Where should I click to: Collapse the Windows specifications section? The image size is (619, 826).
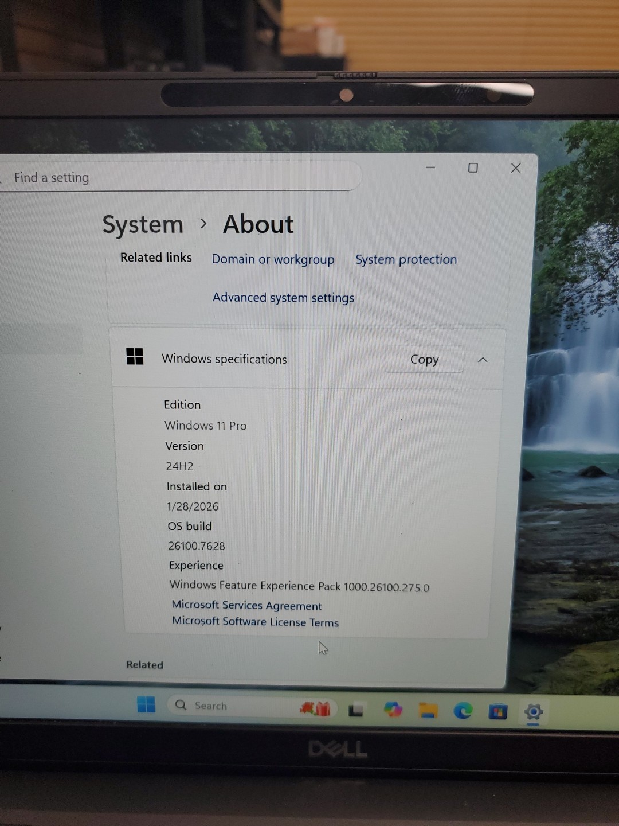coord(483,360)
